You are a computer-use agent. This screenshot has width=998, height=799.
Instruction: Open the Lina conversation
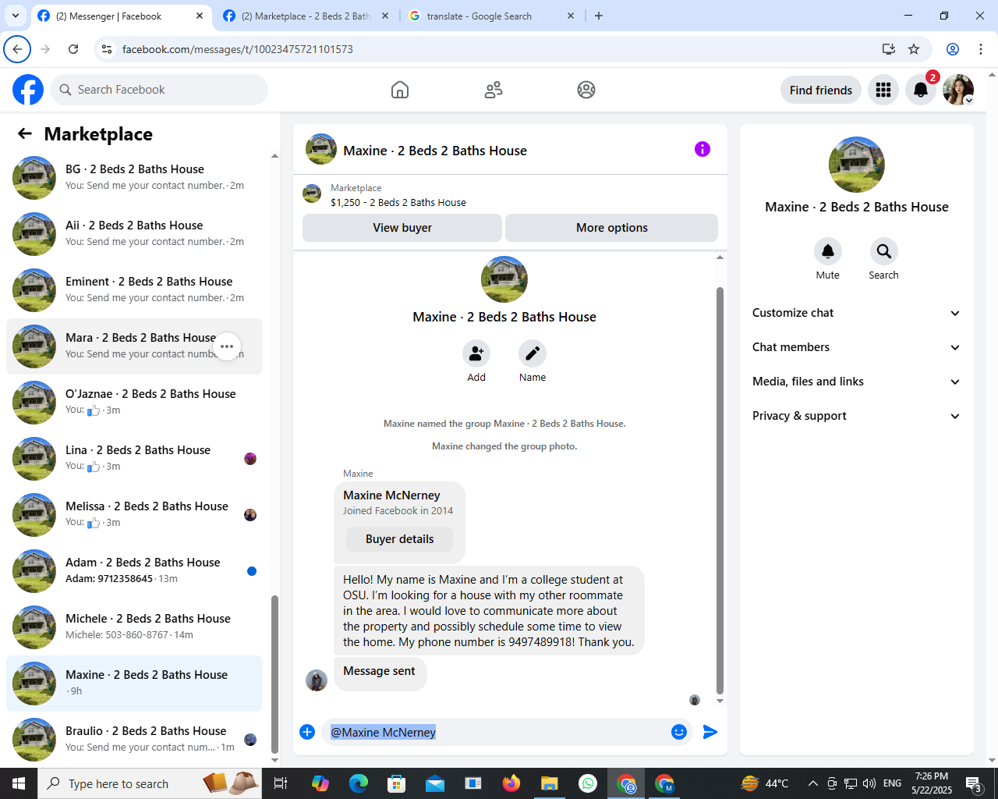pos(134,459)
